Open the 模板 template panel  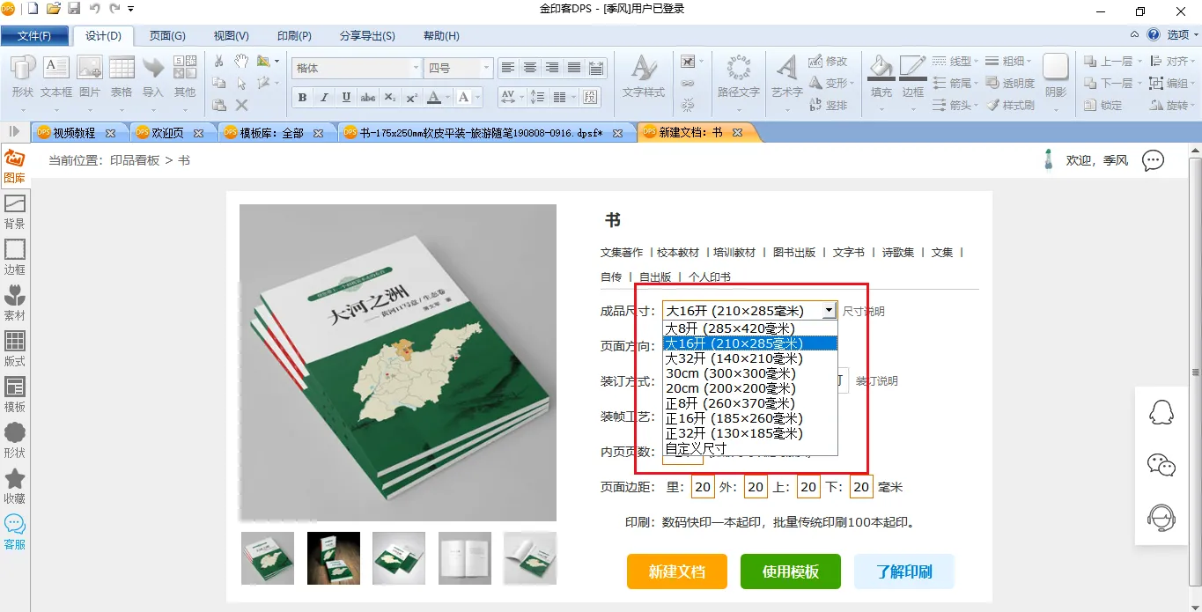(x=14, y=395)
